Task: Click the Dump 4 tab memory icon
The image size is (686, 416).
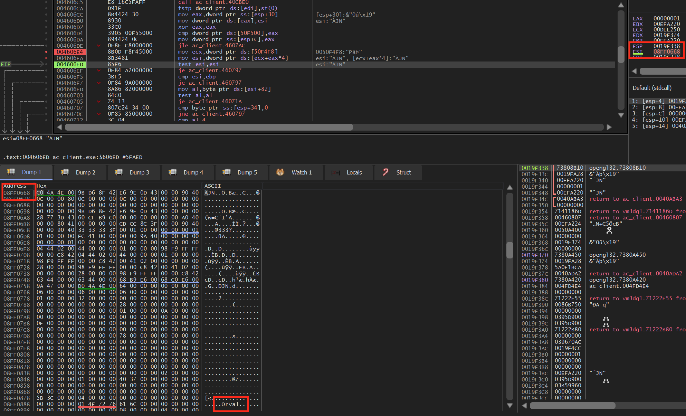Action: click(x=172, y=172)
